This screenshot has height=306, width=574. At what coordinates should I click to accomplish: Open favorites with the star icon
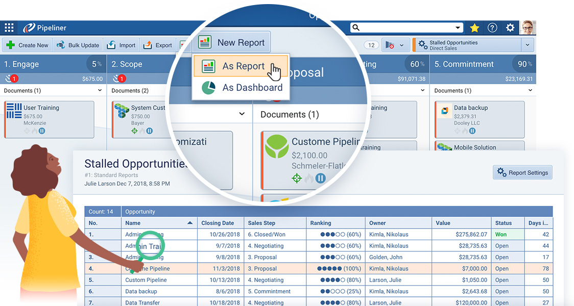pyautogui.click(x=474, y=28)
